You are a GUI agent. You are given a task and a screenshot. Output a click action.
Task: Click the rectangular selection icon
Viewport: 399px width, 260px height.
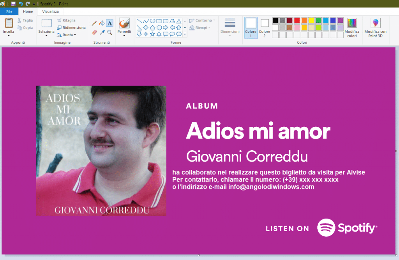coord(46,23)
